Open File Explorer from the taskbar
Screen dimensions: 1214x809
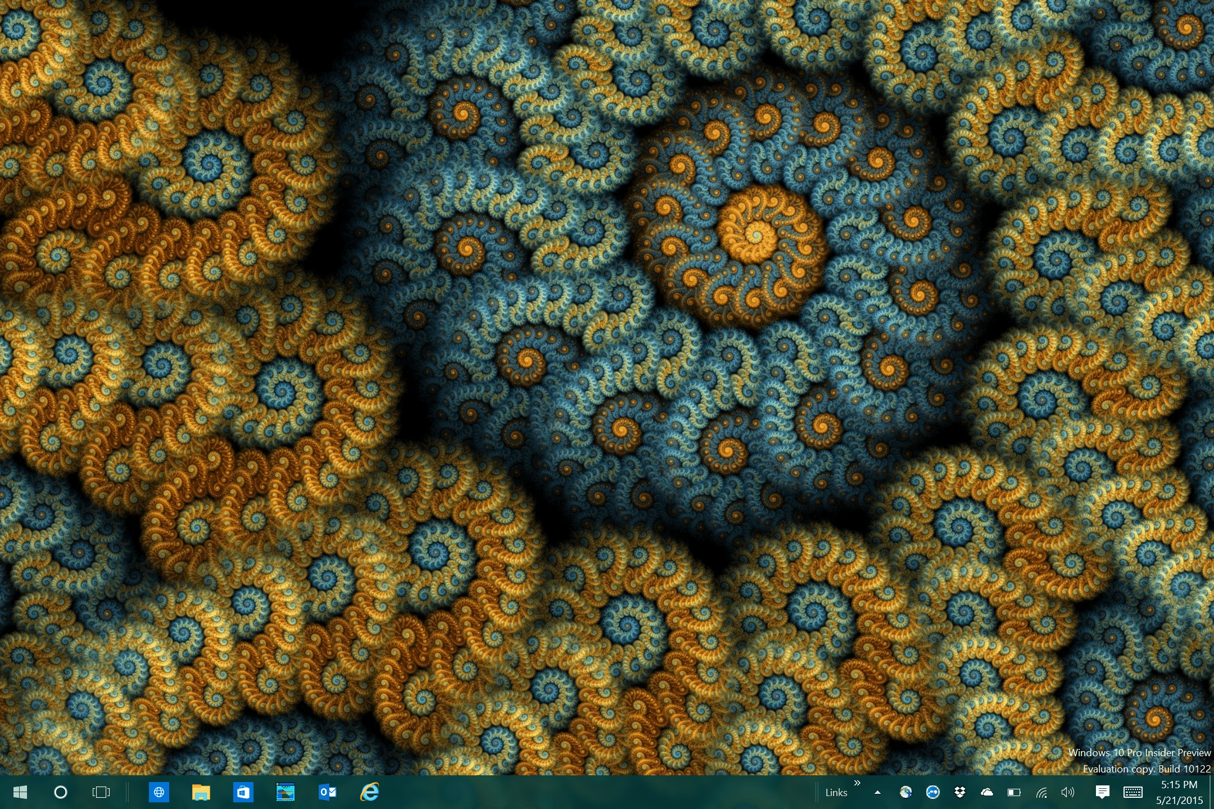pyautogui.click(x=201, y=792)
